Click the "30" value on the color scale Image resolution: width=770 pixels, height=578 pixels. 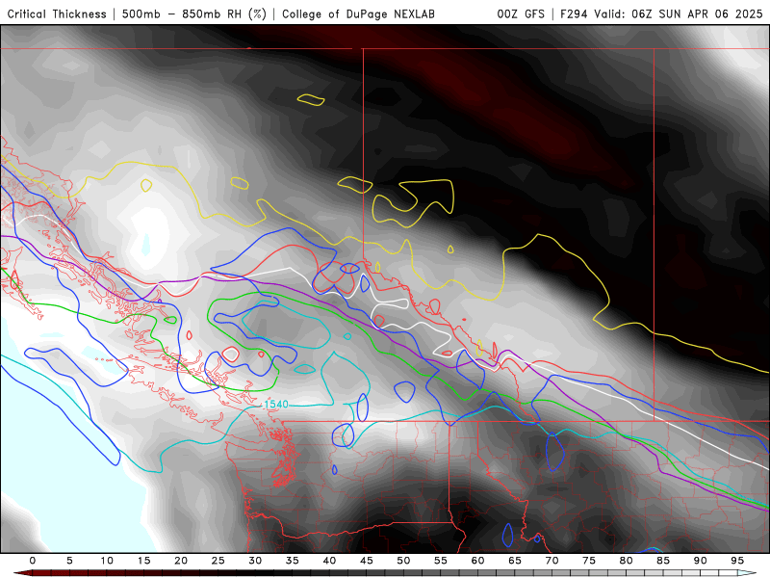click(255, 561)
